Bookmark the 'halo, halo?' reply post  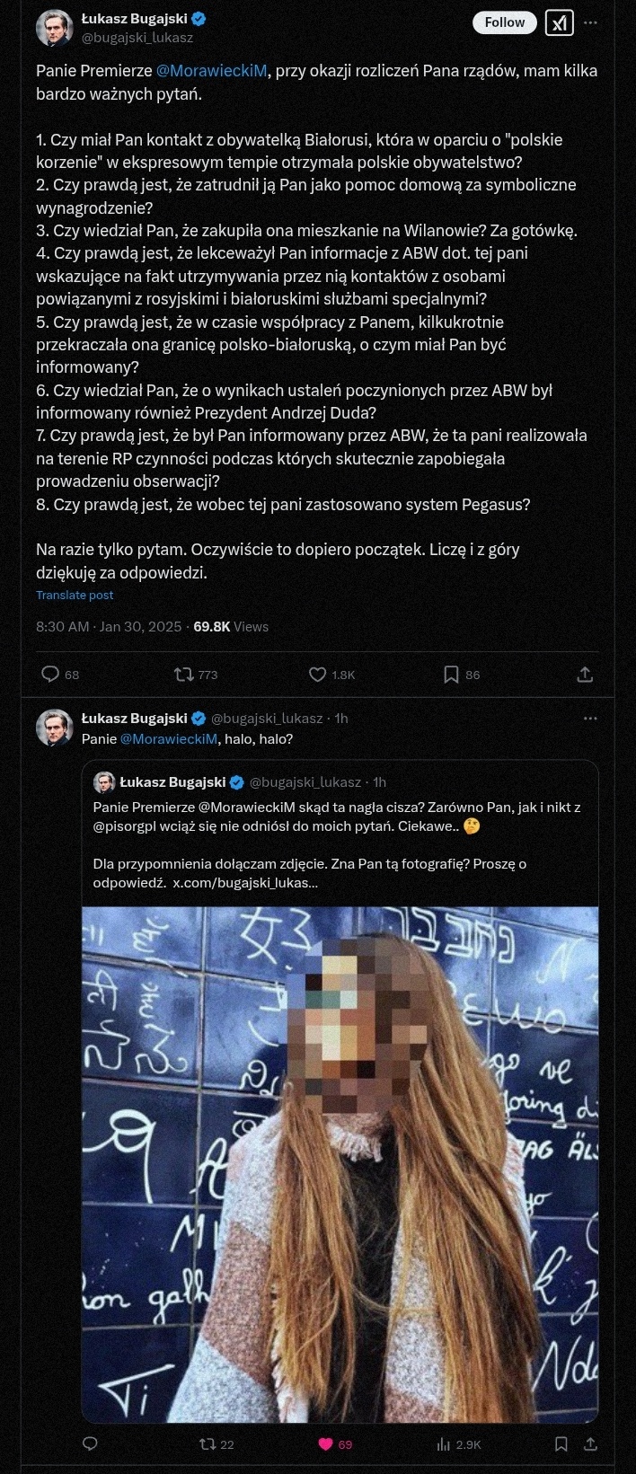(x=561, y=1443)
